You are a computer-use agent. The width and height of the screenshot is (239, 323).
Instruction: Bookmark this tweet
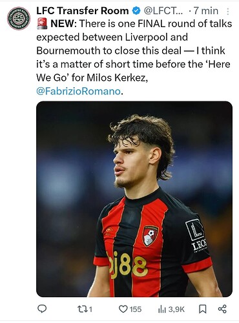202,309
